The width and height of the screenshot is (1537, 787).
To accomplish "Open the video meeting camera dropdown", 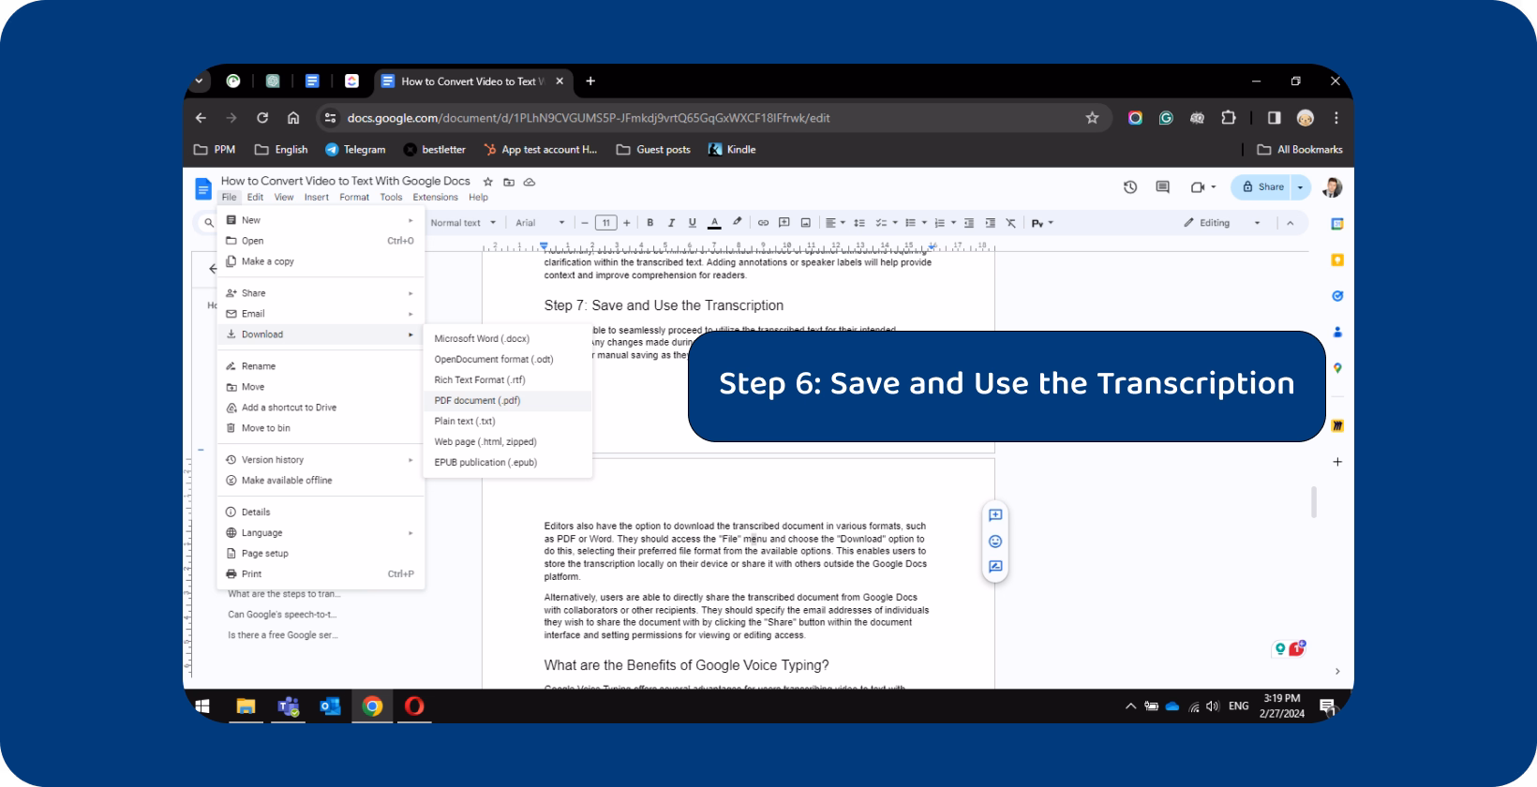I will (x=1203, y=187).
